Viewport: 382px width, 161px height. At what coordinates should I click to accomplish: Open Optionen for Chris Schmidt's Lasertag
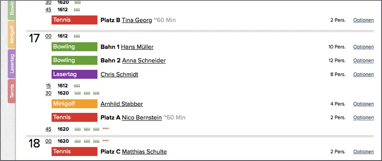click(364, 74)
